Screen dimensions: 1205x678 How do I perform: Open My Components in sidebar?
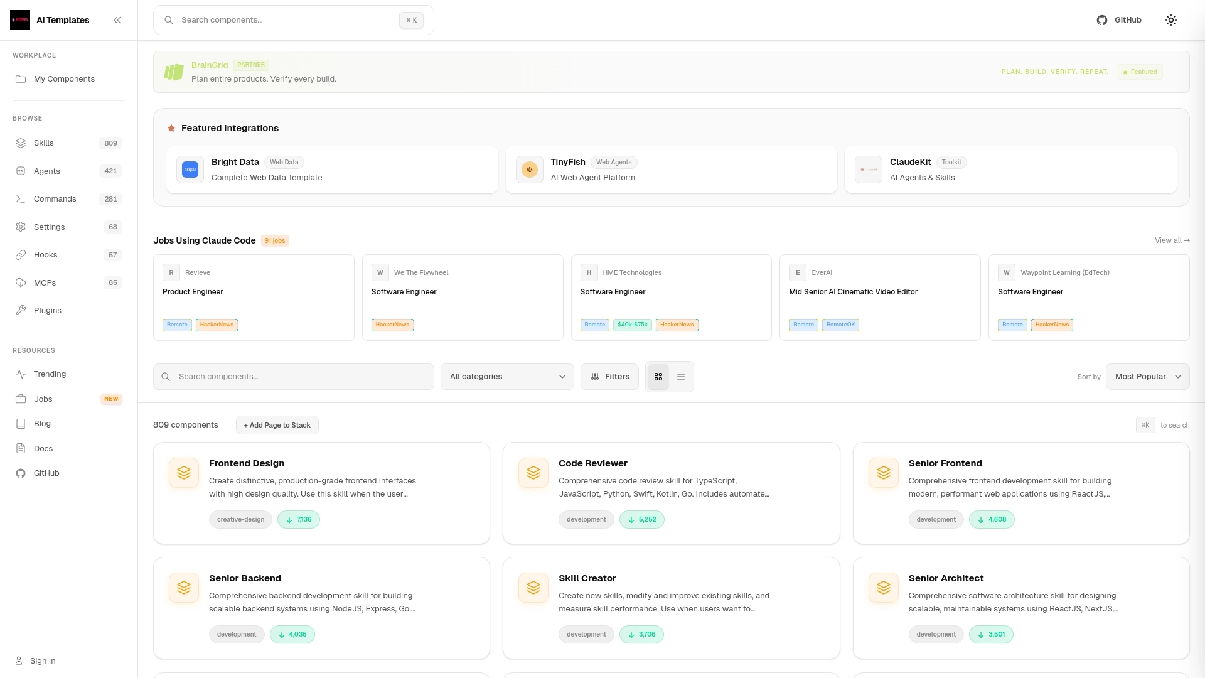(68, 79)
